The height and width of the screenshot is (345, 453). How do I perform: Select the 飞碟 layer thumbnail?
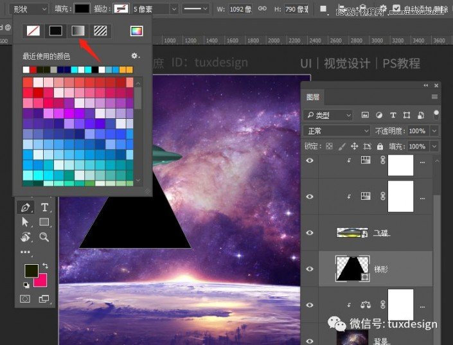coord(352,233)
